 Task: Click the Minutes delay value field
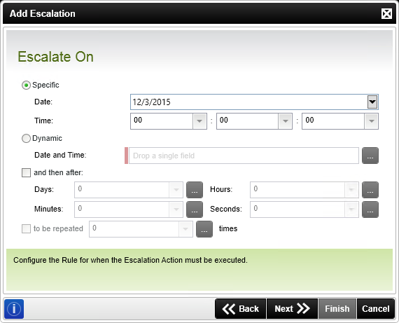tap(122, 209)
